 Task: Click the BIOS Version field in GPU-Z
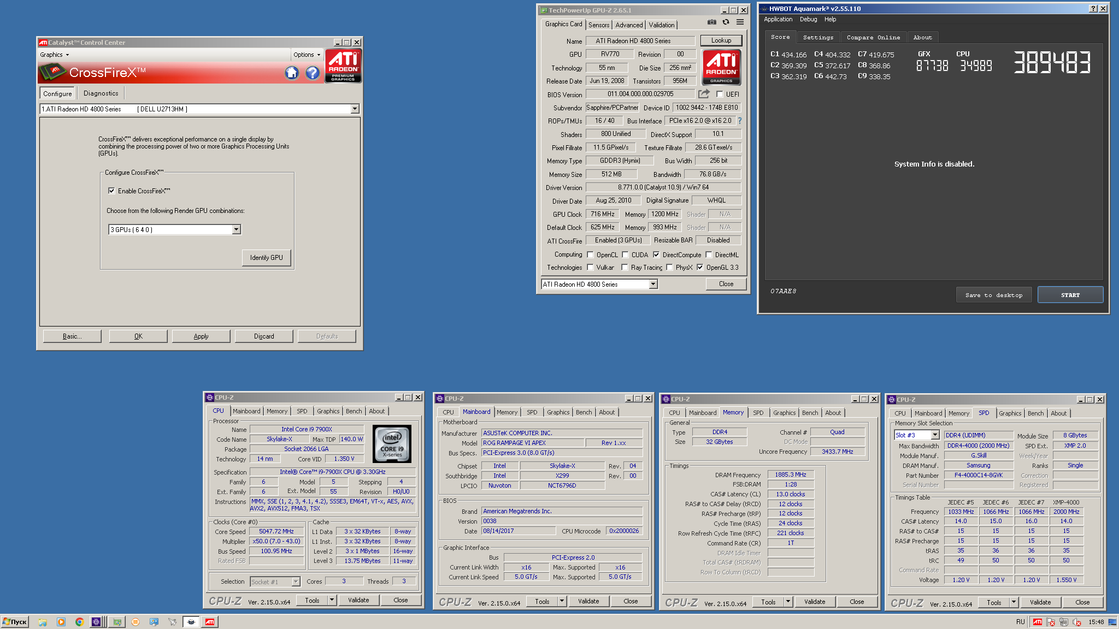tap(640, 94)
